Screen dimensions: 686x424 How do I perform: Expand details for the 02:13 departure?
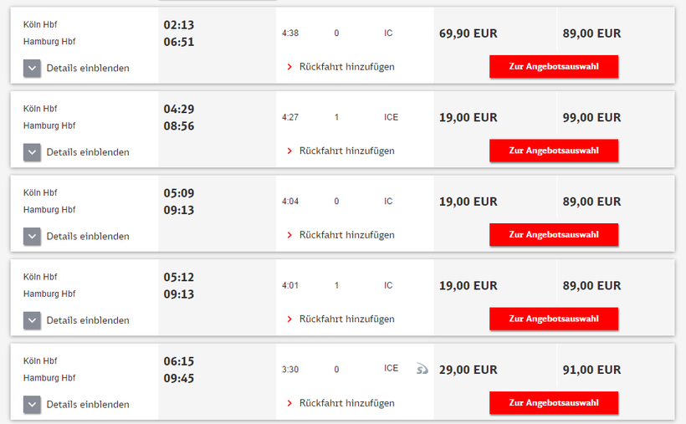(32, 69)
